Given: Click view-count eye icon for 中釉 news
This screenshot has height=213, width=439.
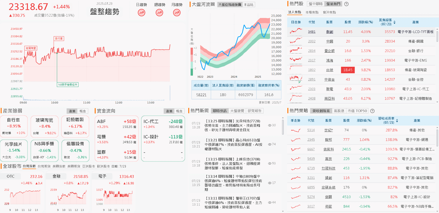Looking at the screenshot, I should (270, 183).
